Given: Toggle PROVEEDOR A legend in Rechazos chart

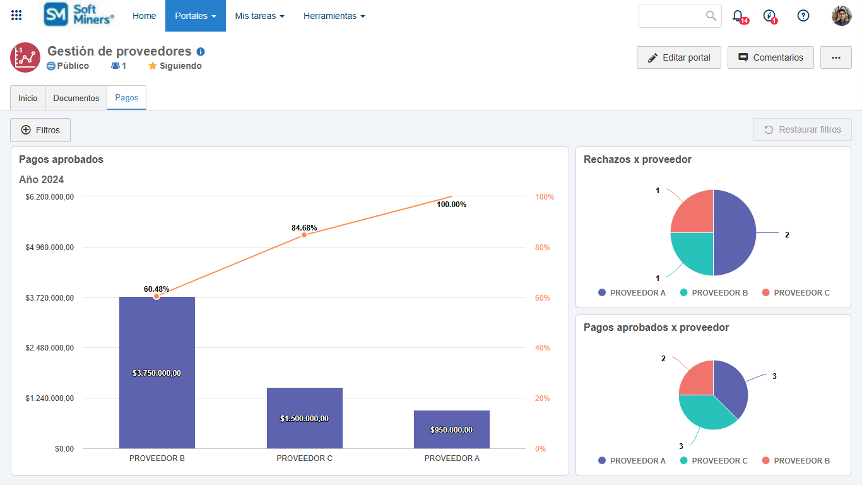Looking at the screenshot, I should [632, 292].
